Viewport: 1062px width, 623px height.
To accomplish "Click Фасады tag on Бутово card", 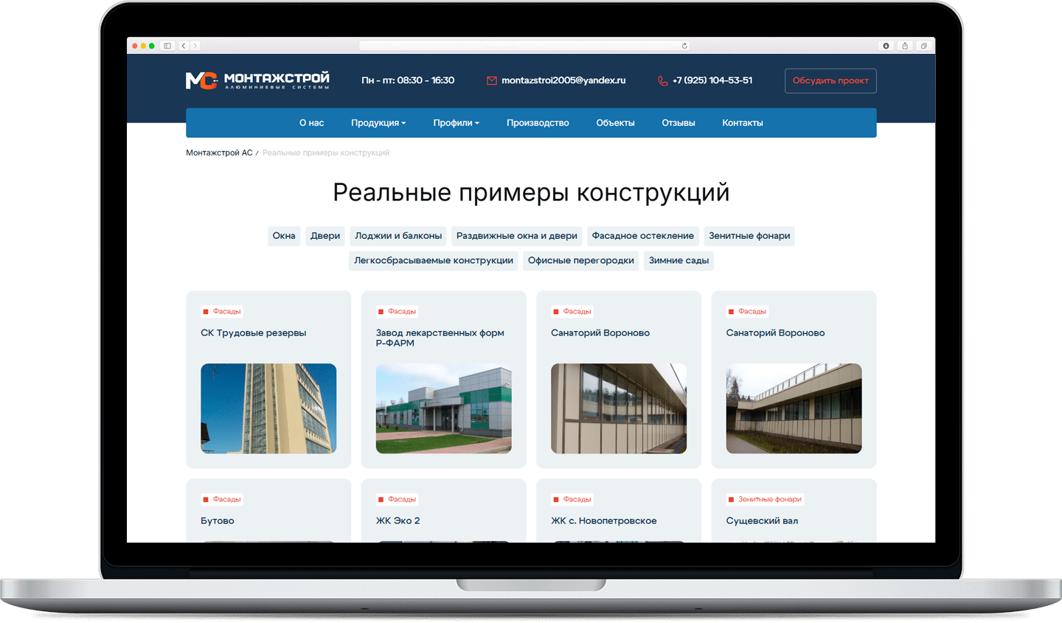I will point(222,500).
